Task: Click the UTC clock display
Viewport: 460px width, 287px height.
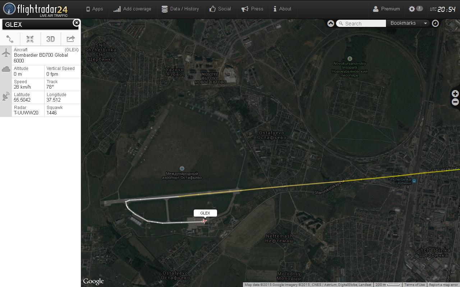Action: [x=443, y=9]
